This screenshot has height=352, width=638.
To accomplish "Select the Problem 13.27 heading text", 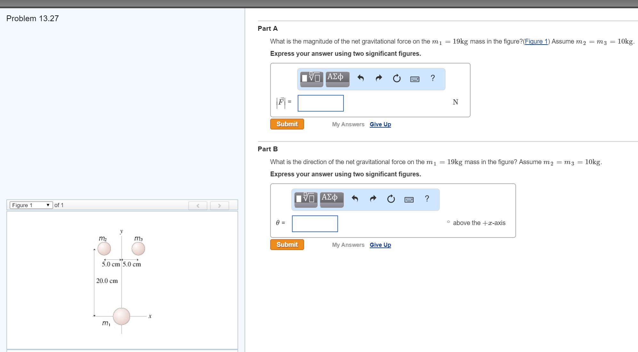I will point(33,18).
